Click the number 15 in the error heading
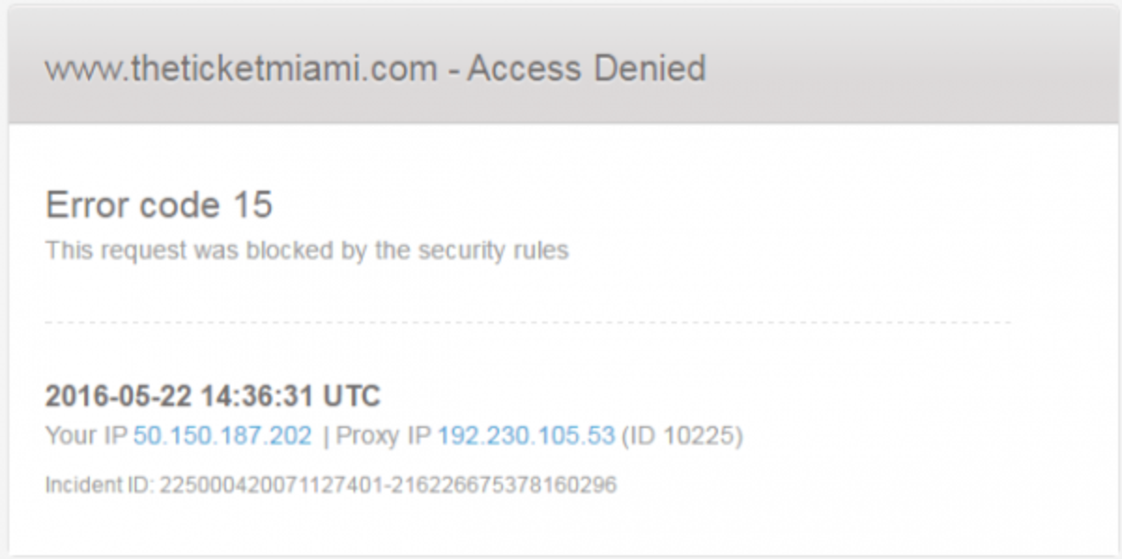This screenshot has width=1122, height=559. pyautogui.click(x=251, y=206)
